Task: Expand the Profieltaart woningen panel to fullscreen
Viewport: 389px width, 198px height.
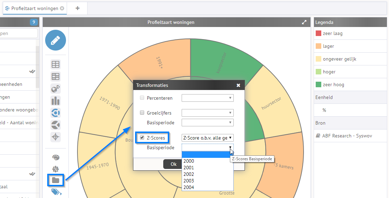Action: pos(304,22)
